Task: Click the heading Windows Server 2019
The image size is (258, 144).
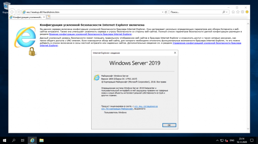Action: click(135, 63)
